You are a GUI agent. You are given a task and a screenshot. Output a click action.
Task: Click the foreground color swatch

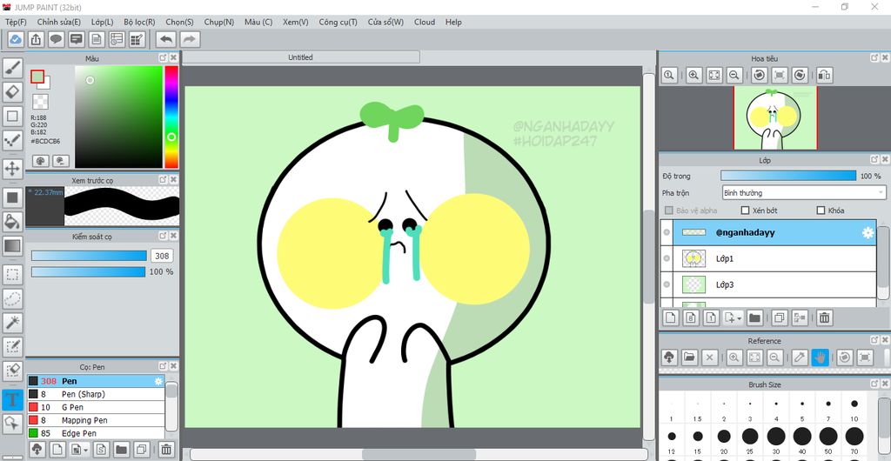tap(37, 77)
